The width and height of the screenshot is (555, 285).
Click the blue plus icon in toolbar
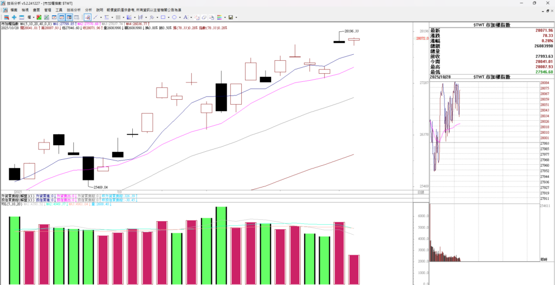[14, 17]
